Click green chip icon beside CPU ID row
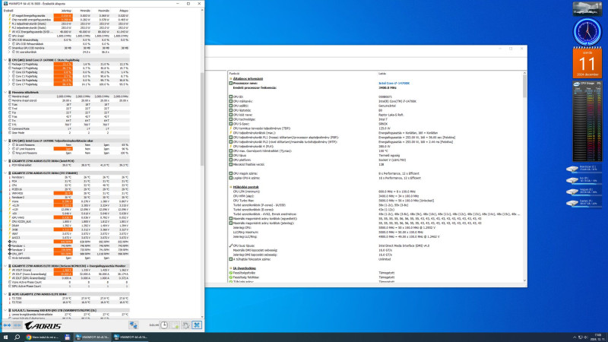The image size is (608, 342). pyautogui.click(x=231, y=97)
